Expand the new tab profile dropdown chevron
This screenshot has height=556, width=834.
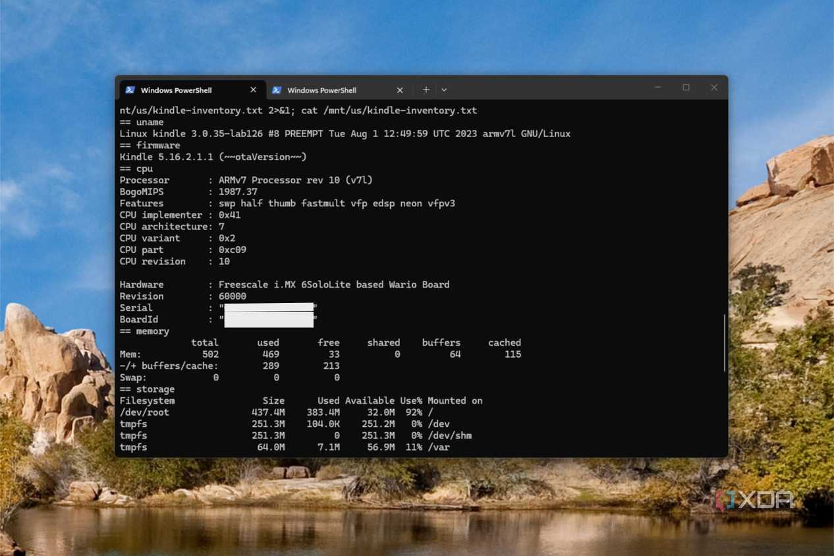(x=444, y=90)
